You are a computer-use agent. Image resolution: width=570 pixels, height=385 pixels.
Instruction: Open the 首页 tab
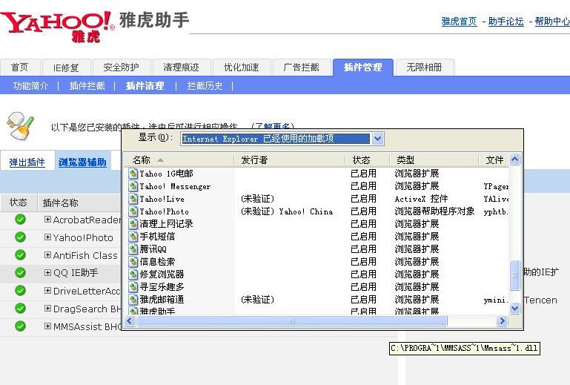[20, 68]
